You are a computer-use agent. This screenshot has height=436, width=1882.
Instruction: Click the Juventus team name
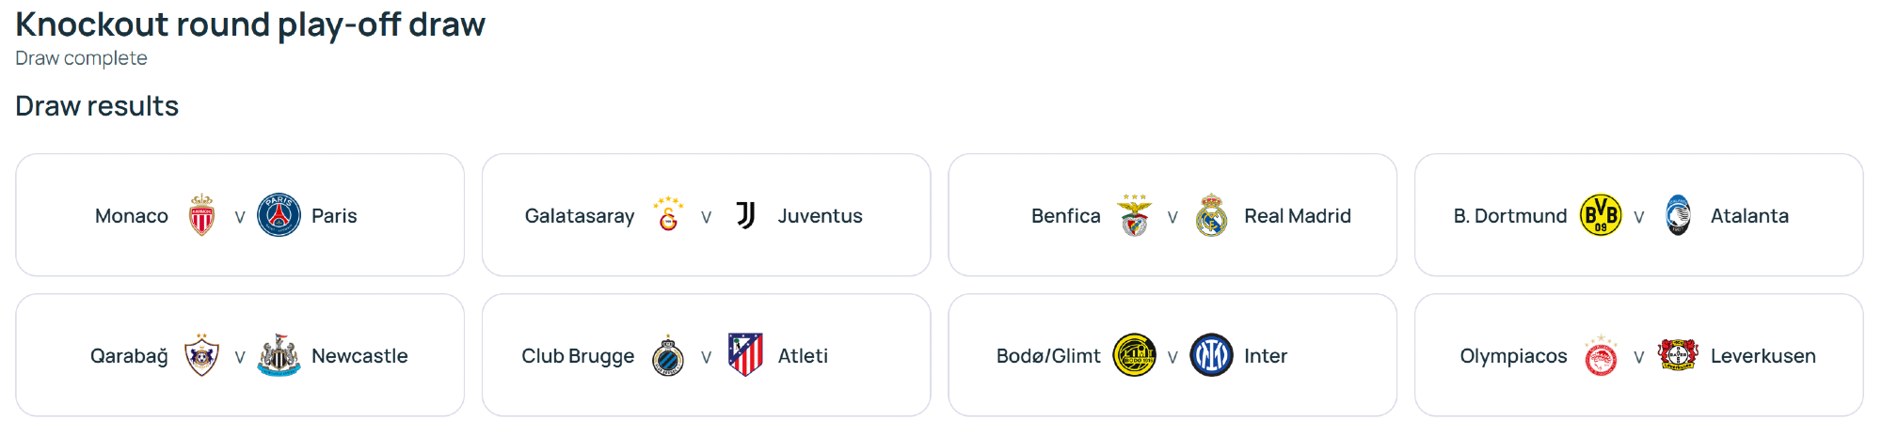pos(820,216)
